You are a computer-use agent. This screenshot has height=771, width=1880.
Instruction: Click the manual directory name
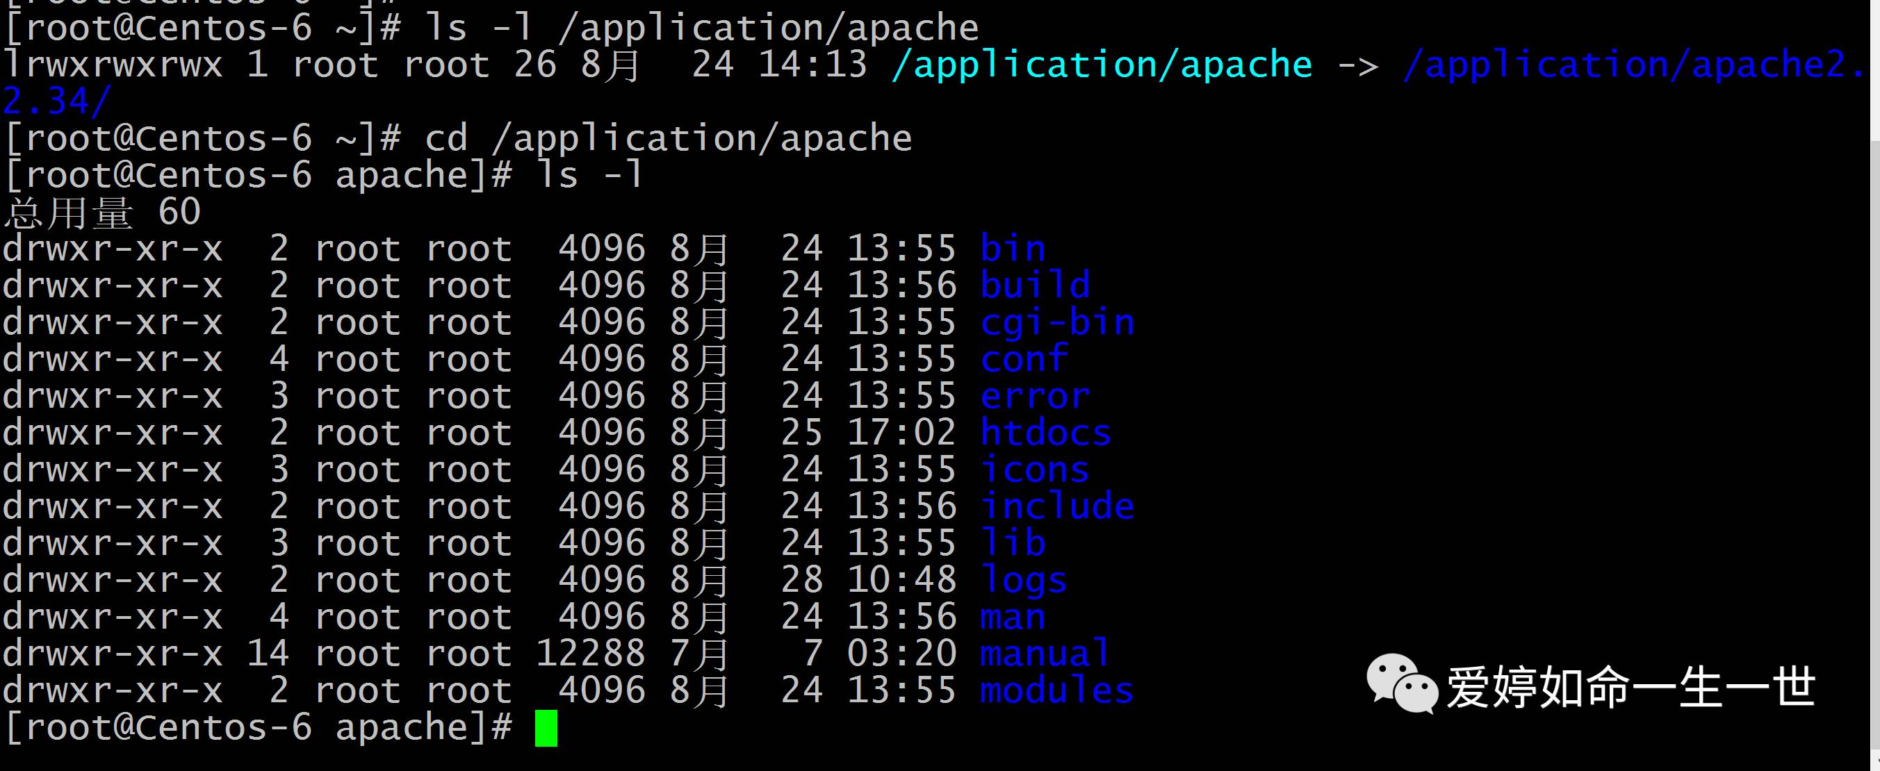click(x=1045, y=654)
